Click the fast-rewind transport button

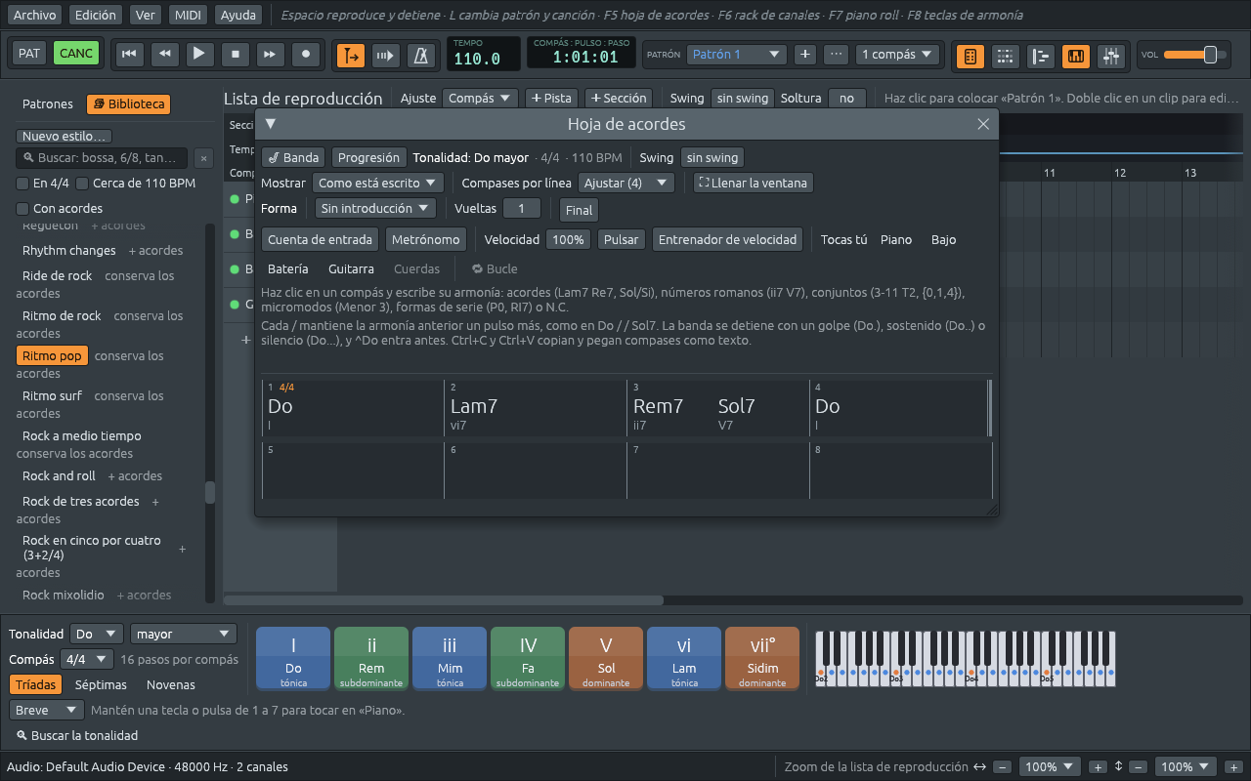164,55
